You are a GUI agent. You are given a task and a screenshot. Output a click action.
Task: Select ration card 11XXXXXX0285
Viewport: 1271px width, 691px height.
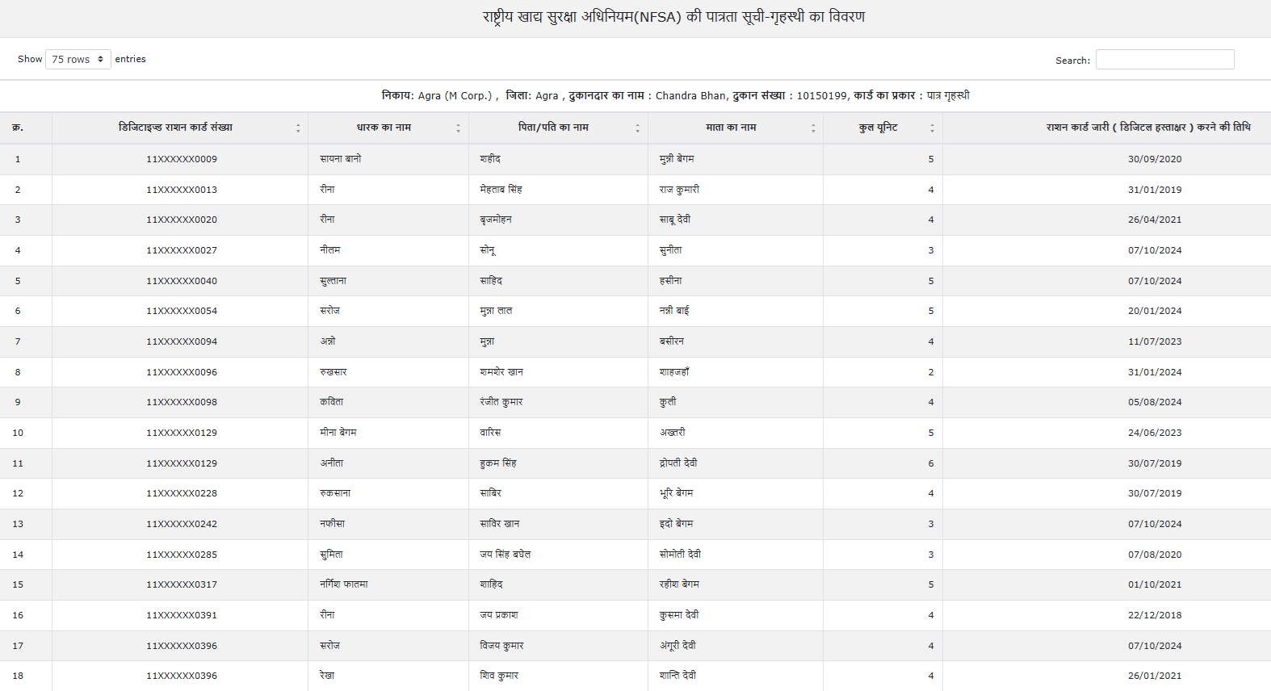click(182, 555)
